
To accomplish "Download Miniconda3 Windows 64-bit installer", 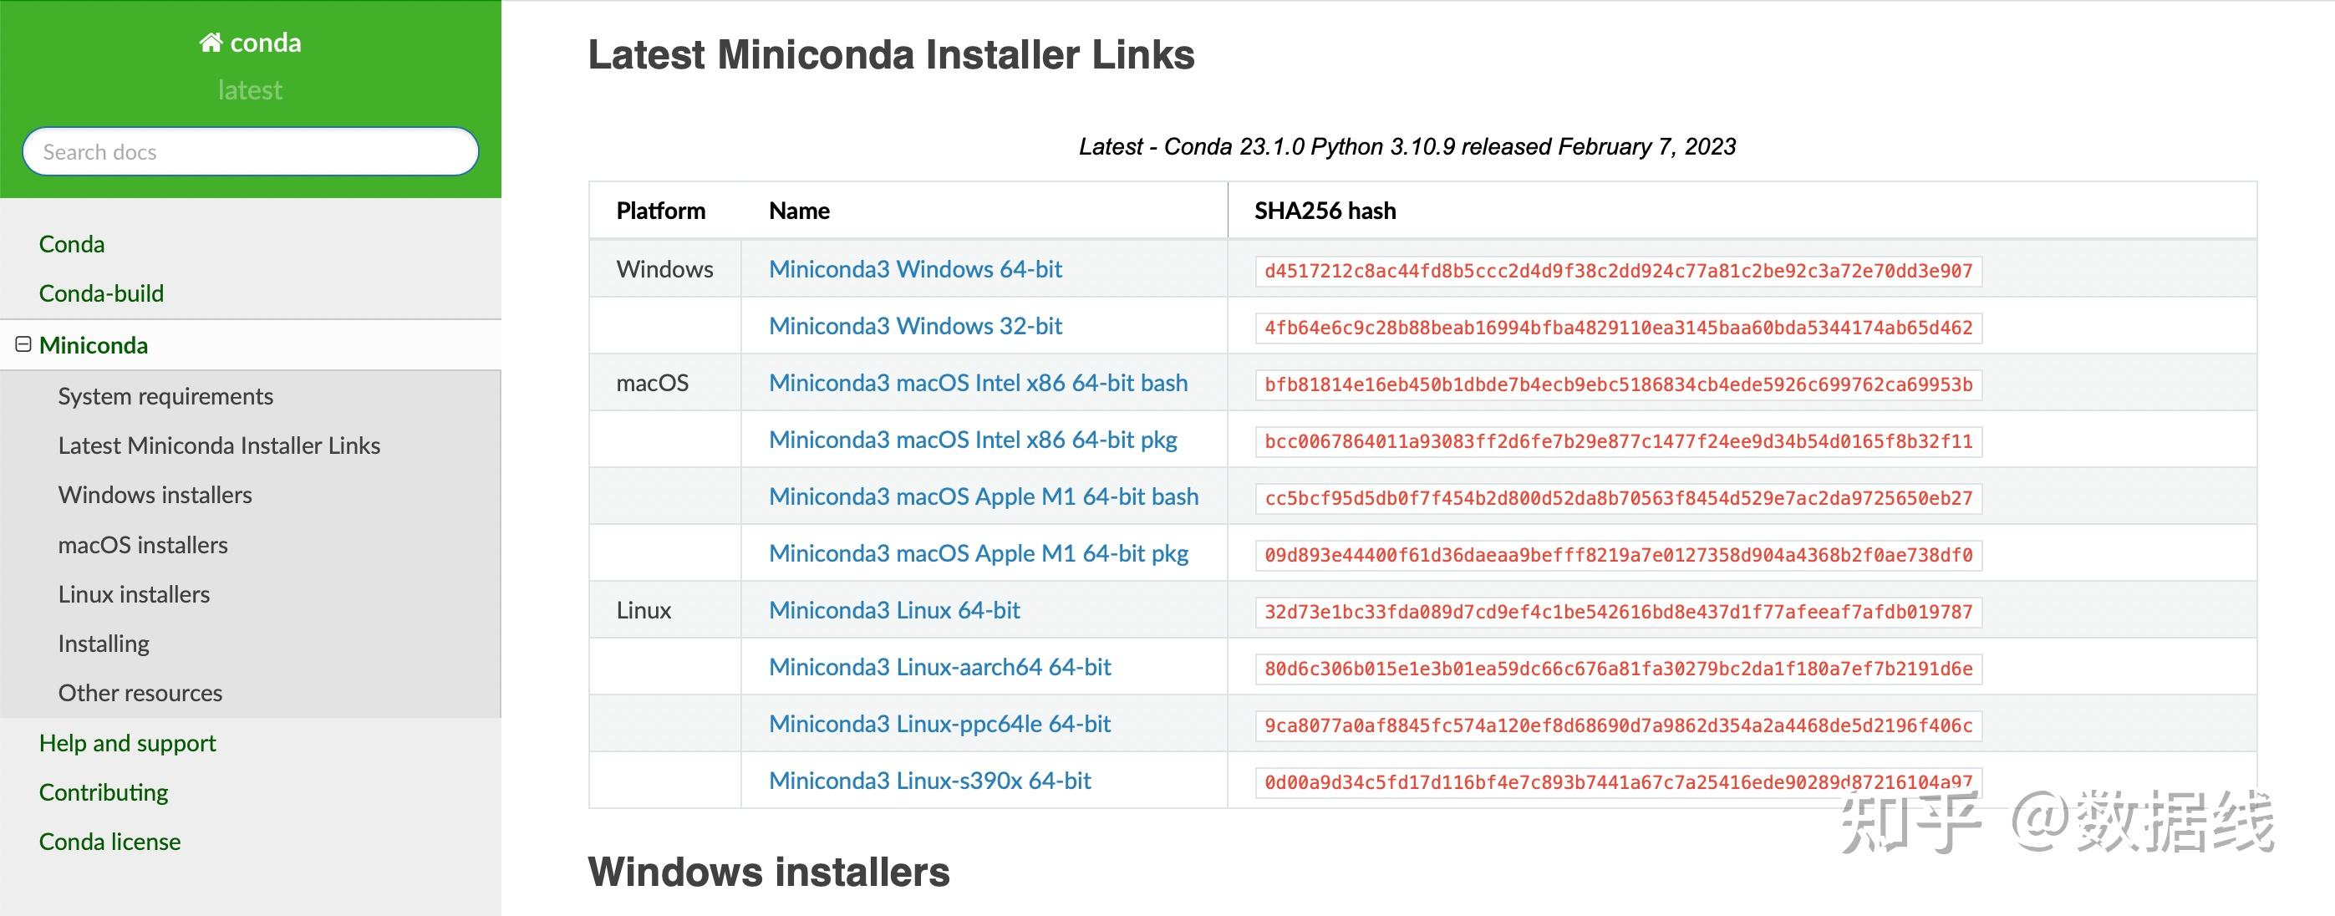I will point(914,269).
